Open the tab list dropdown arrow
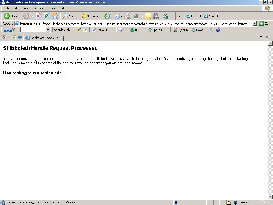This screenshot has height=205, width=273. [x=261, y=37]
